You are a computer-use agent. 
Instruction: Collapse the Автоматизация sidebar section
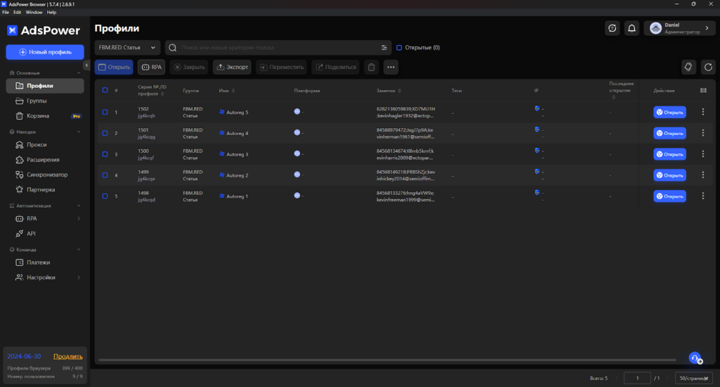tap(79, 206)
